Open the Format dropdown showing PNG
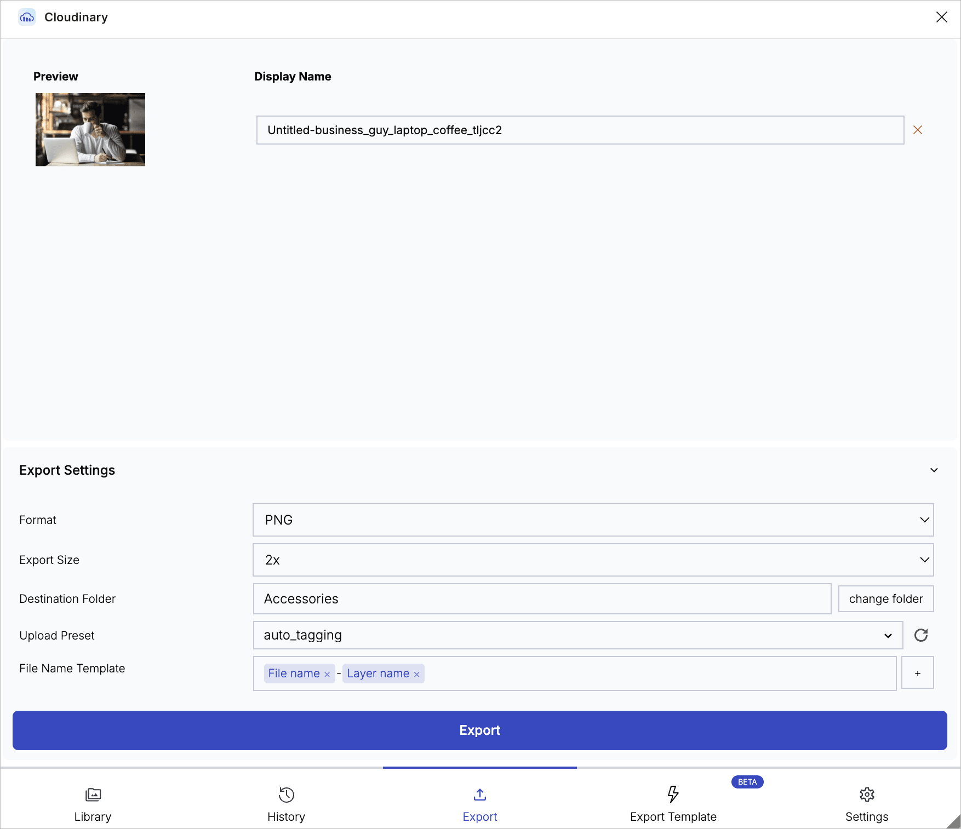 coord(593,520)
